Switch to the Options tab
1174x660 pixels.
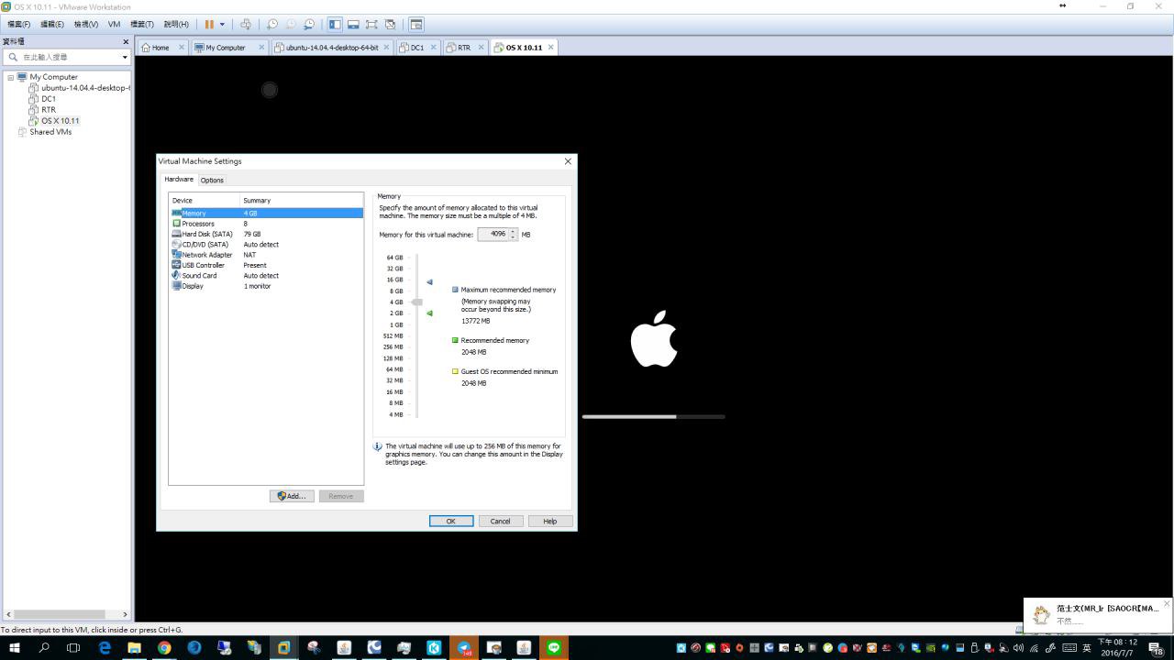click(x=212, y=181)
